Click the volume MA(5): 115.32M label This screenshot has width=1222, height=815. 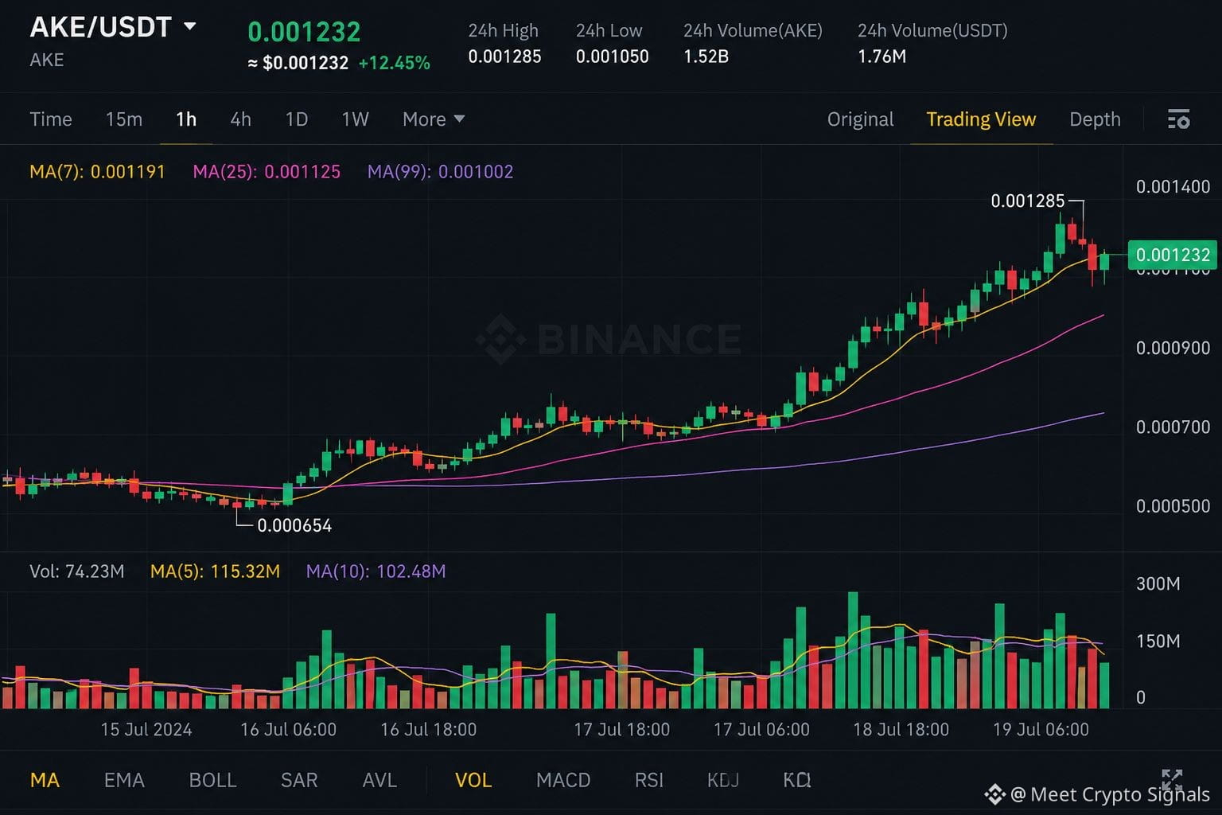coord(215,571)
